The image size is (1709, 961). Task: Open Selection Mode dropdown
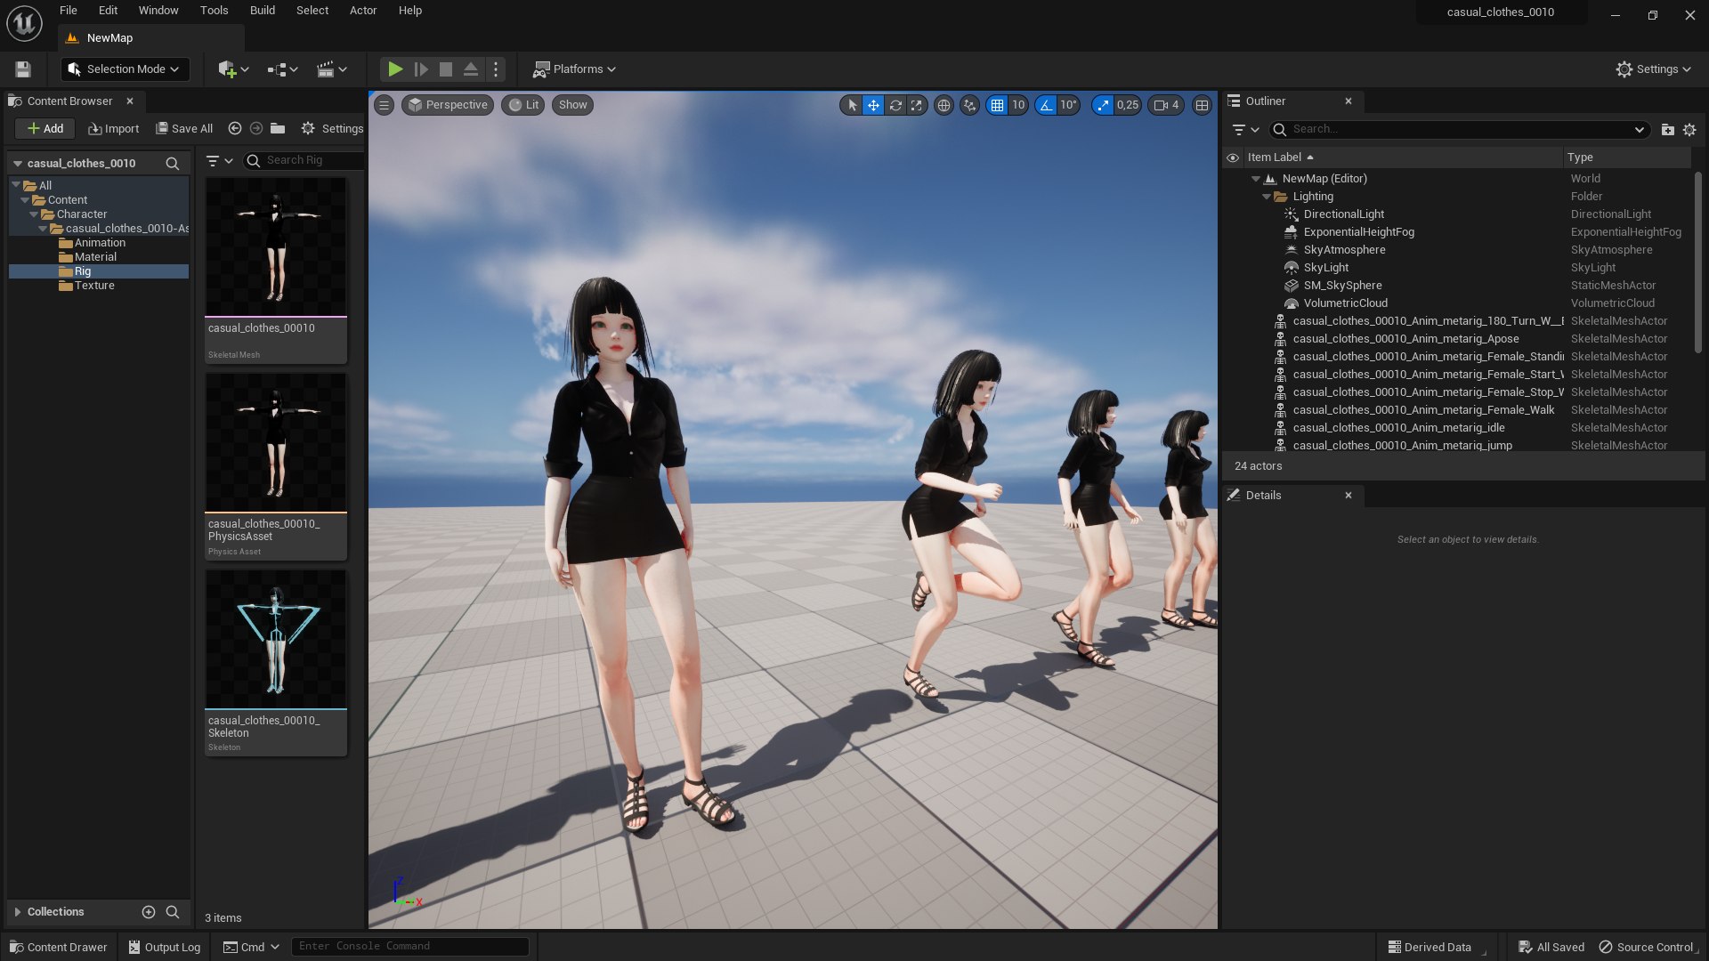click(125, 69)
